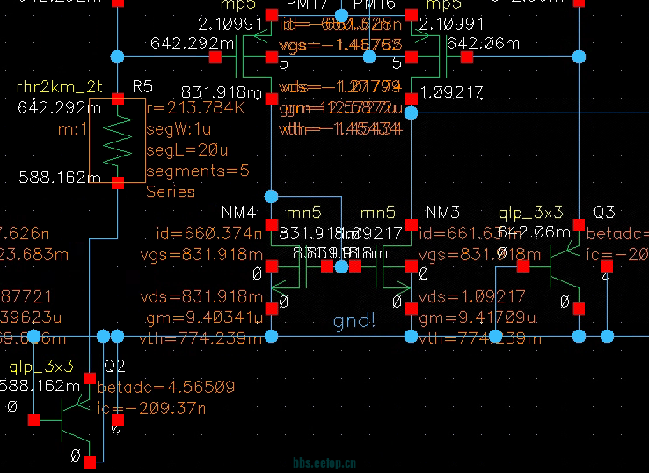Image resolution: width=649 pixels, height=473 pixels.
Task: Click R5's top terminal red pin
Action: (118, 98)
